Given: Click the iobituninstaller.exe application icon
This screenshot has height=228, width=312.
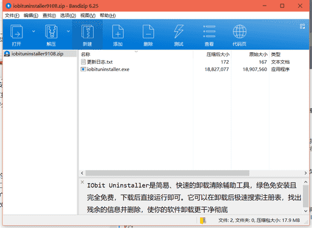Looking at the screenshot, I should click(83, 69).
